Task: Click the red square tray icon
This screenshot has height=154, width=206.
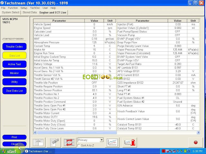Action: (x=163, y=151)
